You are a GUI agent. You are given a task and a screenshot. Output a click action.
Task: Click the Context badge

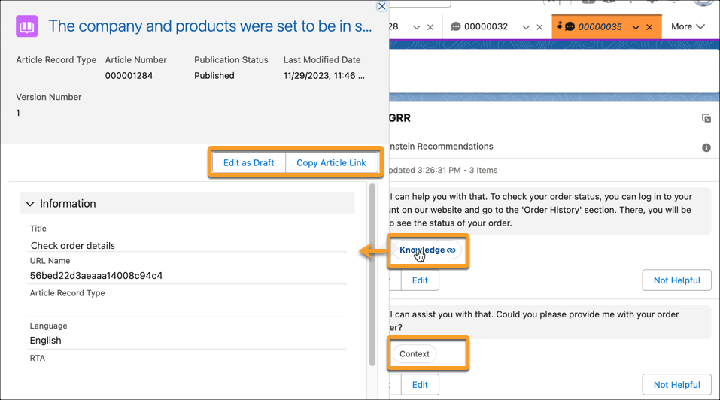(415, 353)
